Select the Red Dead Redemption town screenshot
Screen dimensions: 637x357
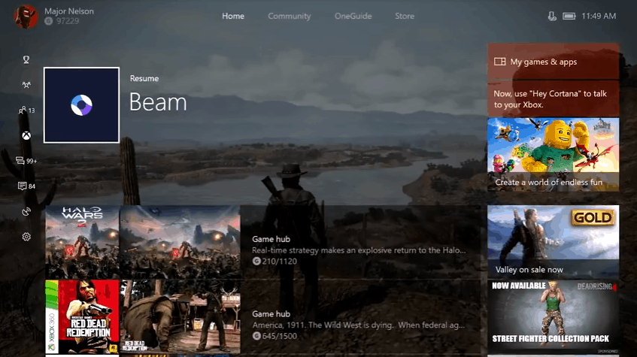(x=180, y=317)
